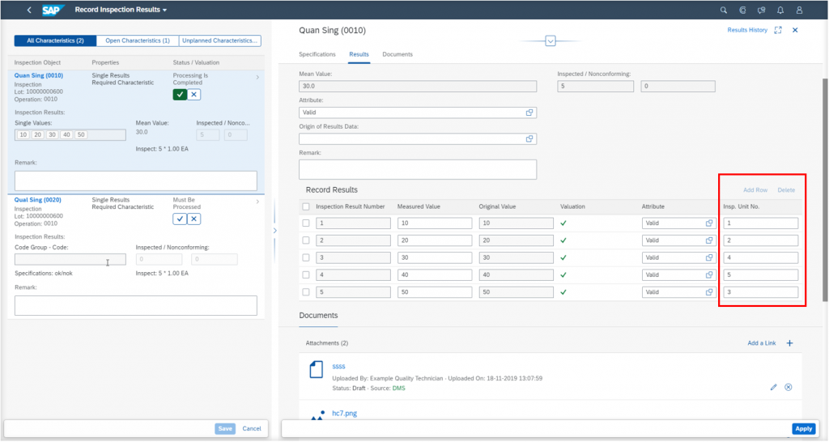Open the feedback speech-bubble icon in header
Viewport: 829px width, 442px height.
761,10
